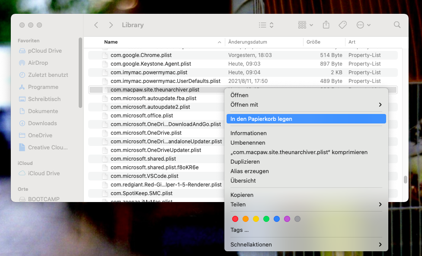Open Creative Cloud item in sidebar
The height and width of the screenshot is (256, 422).
(x=43, y=148)
